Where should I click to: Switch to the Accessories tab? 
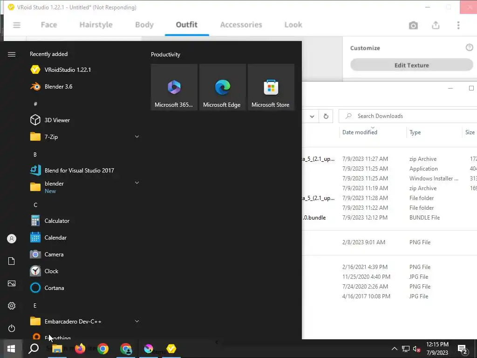pos(241,25)
